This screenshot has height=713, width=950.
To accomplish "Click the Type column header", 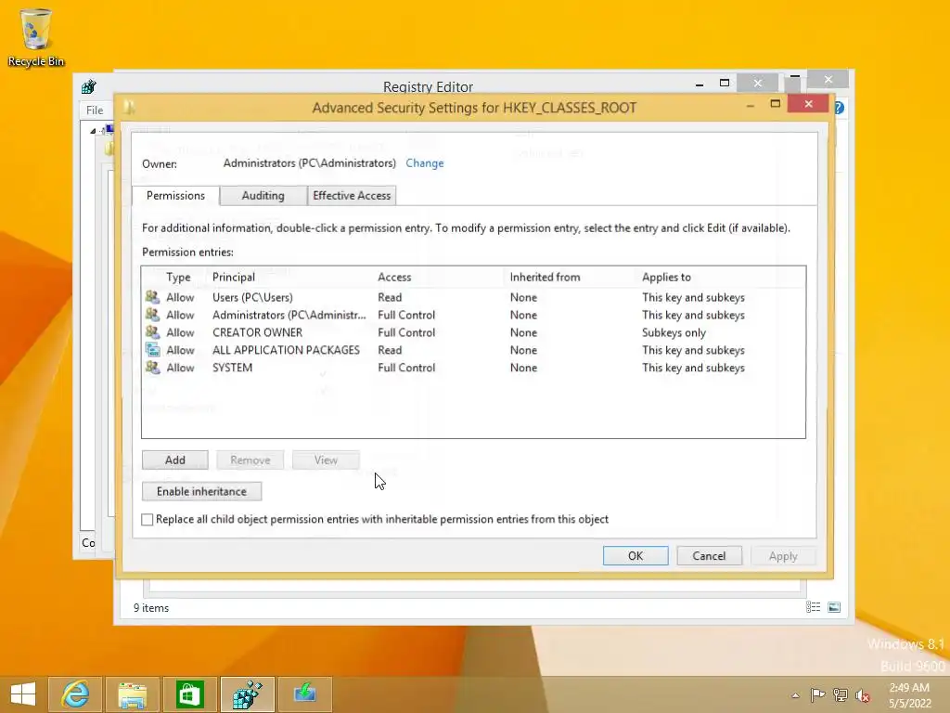I will coord(178,277).
